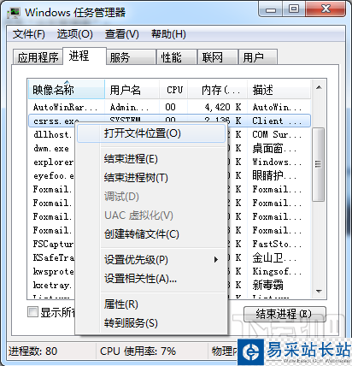The height and width of the screenshot is (366, 352).
Task: Click the 结束进程(E) button
Action: tap(285, 314)
